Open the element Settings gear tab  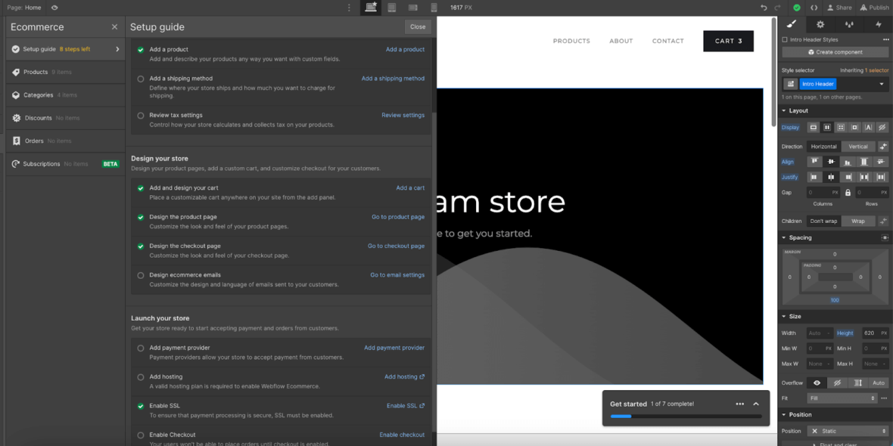click(820, 24)
